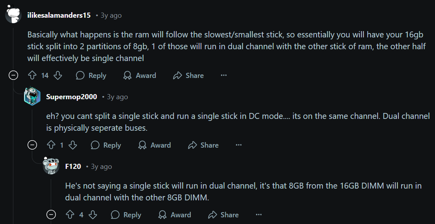Downvote ilikesalamanders15's comment
Viewport: 435px width, 224px height.
[57, 76]
